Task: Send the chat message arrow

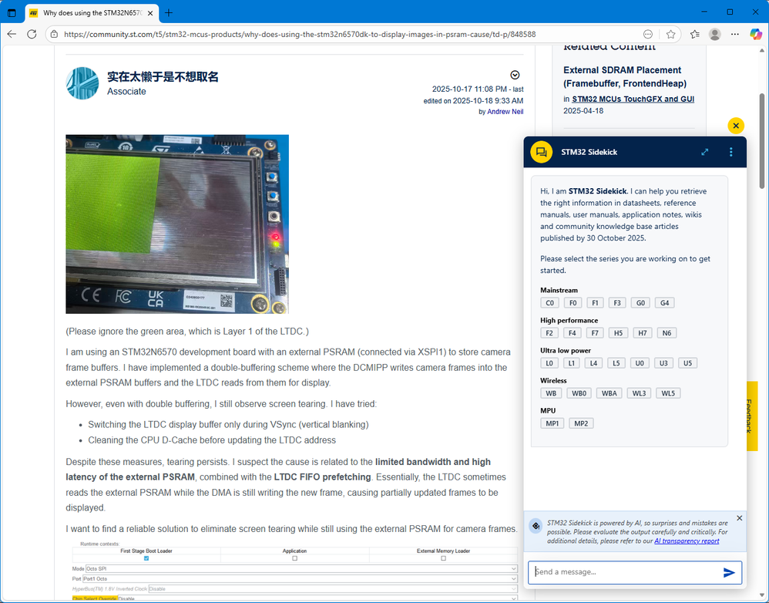Action: coord(729,572)
